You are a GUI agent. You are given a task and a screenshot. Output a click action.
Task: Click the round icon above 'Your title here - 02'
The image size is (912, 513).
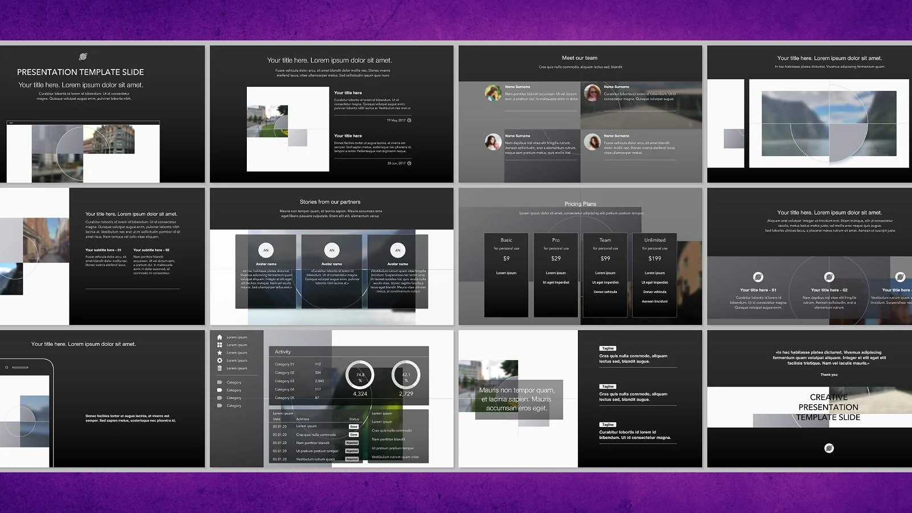[x=829, y=277]
